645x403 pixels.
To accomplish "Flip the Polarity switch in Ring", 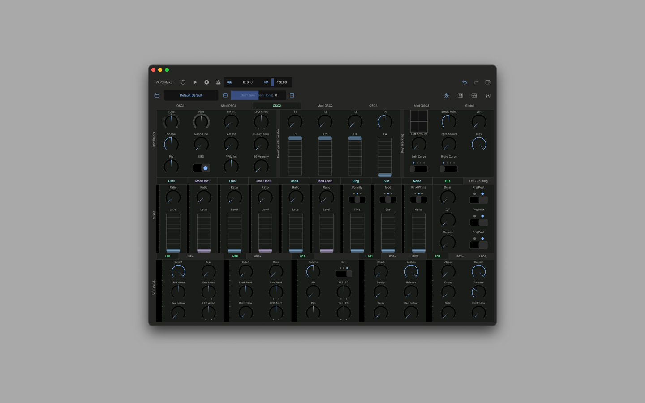I will point(357,200).
